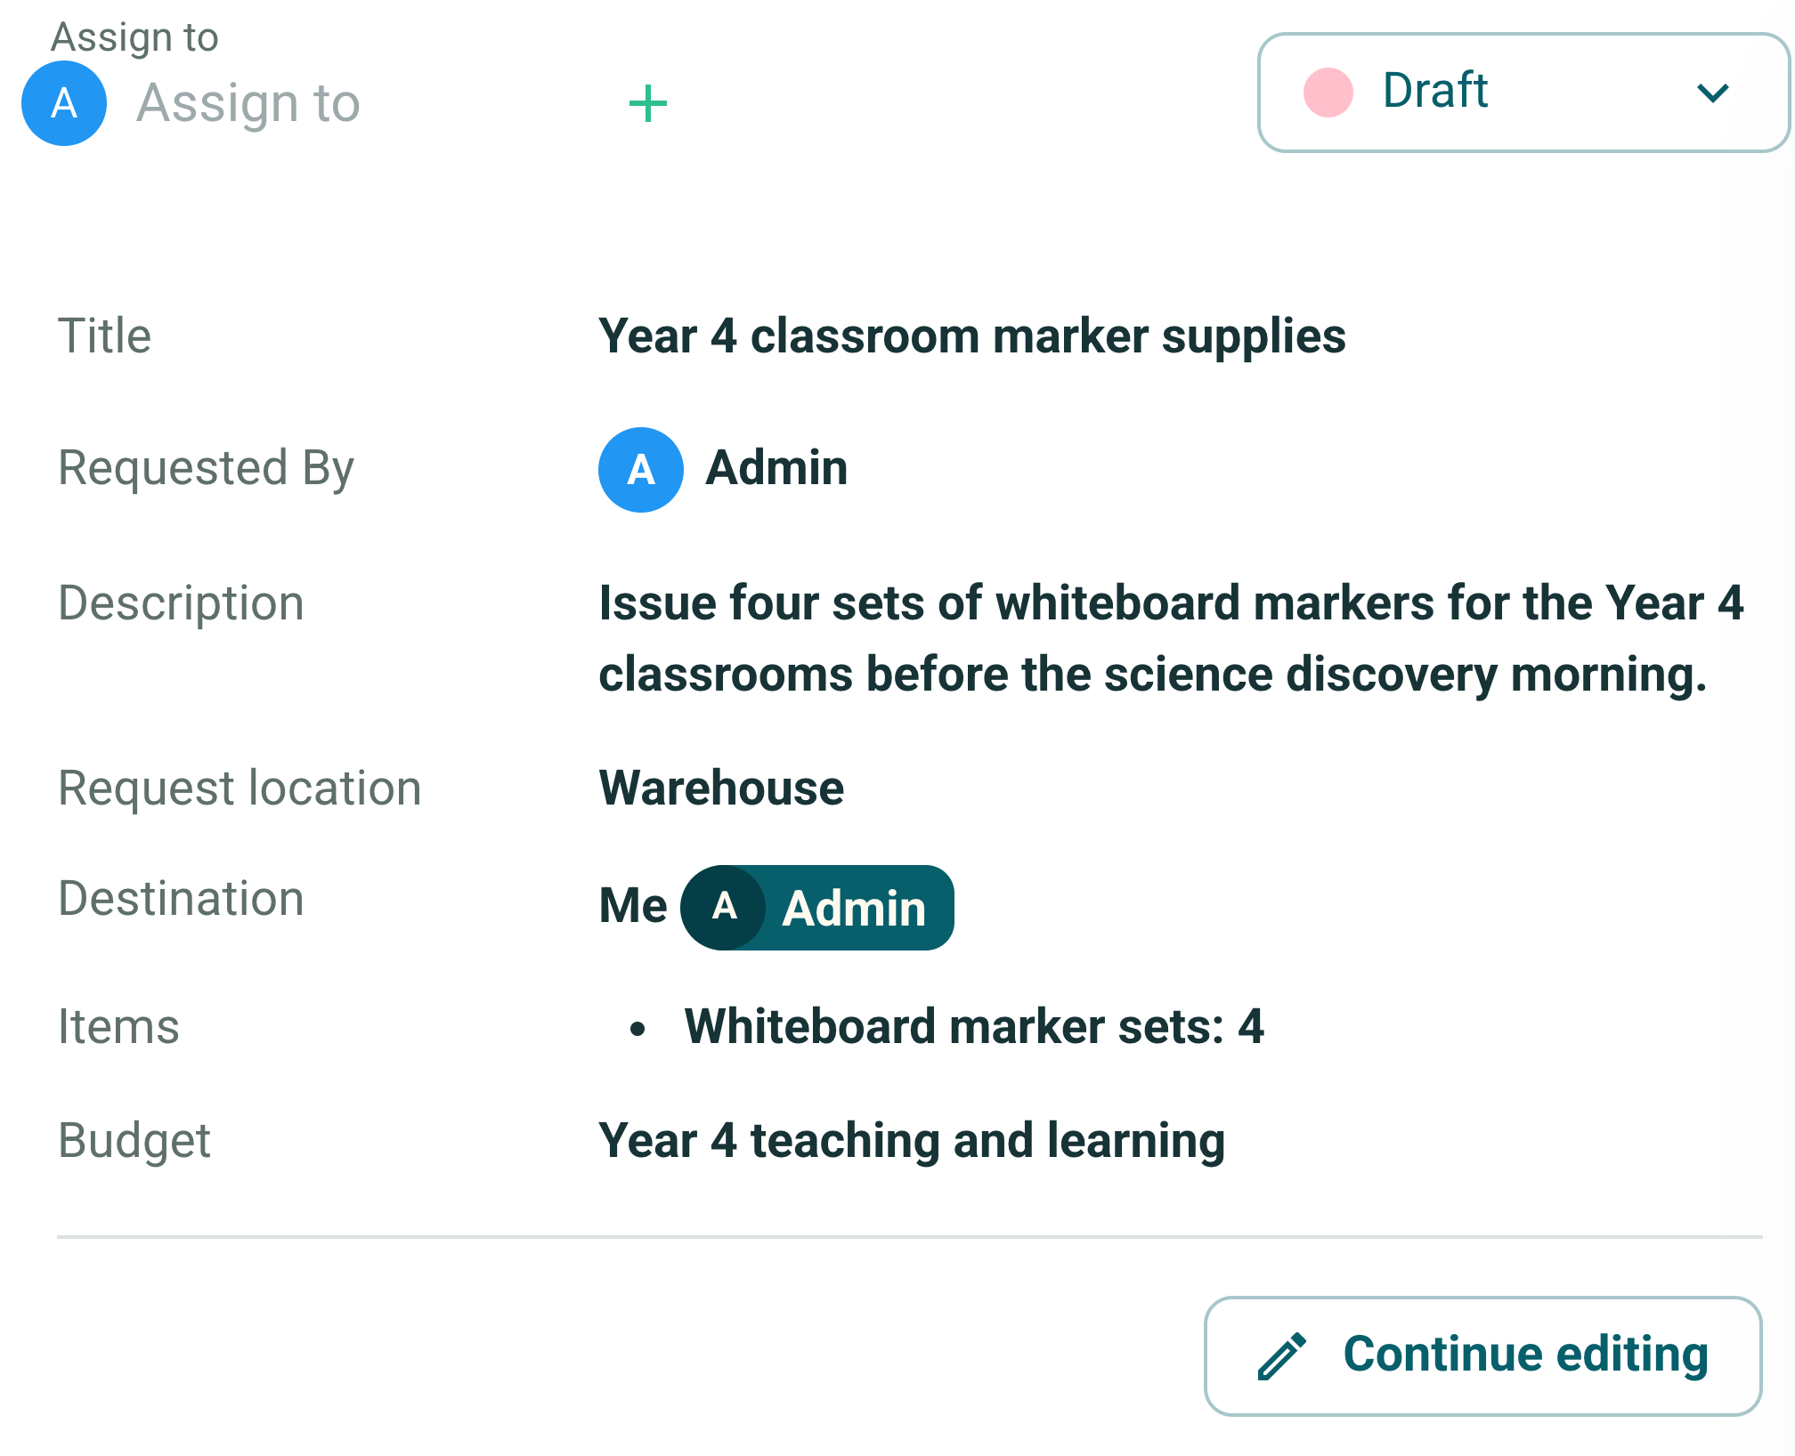Click the pencil icon in Continue editing
The width and height of the screenshot is (1795, 1456).
coord(1282,1355)
